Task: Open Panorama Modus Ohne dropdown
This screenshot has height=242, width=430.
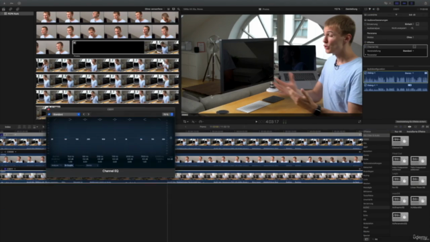Action: pyautogui.click(x=410, y=38)
